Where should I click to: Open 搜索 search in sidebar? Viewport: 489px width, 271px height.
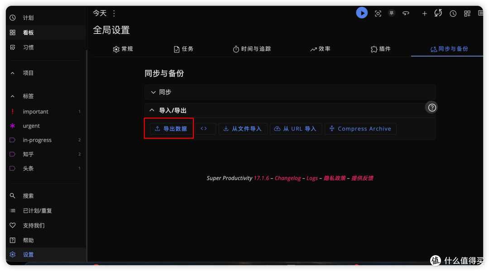tap(46, 196)
